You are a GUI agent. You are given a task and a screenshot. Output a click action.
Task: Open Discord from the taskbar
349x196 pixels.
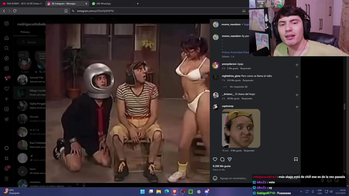click(207, 192)
